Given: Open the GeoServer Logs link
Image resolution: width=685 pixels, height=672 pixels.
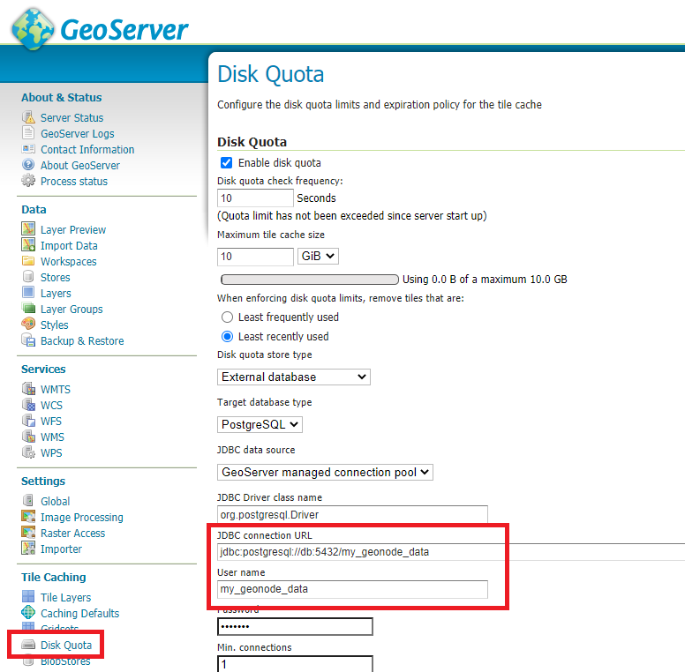Looking at the screenshot, I should pos(77,134).
